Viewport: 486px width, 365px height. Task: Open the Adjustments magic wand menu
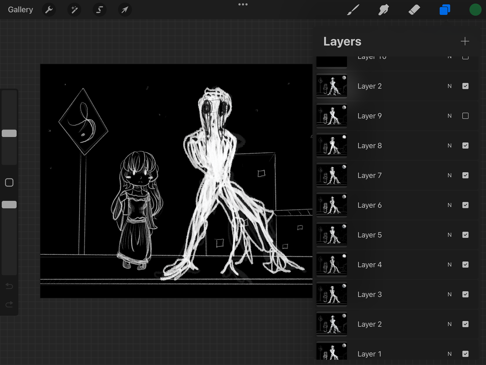74,10
